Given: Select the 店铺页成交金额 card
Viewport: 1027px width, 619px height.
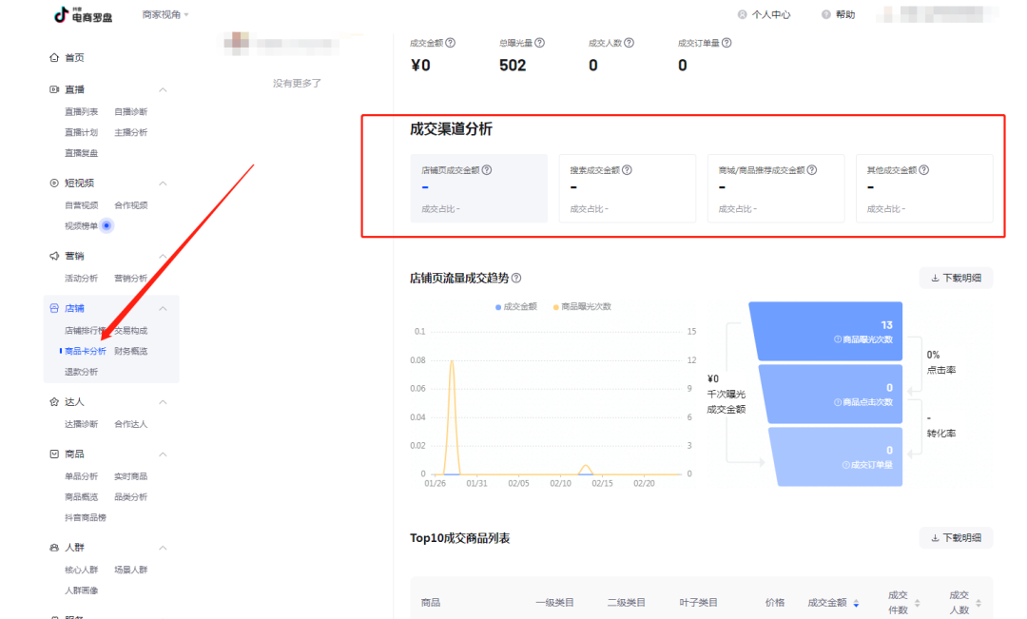Looking at the screenshot, I should pos(478,188).
